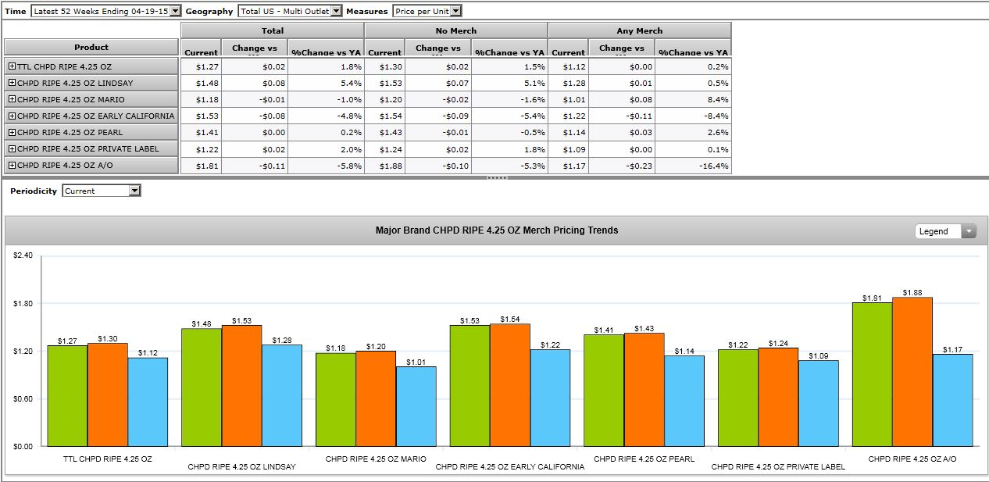
Task: Expand the EARLY CALIFORNIA product row
Action: click(12, 116)
